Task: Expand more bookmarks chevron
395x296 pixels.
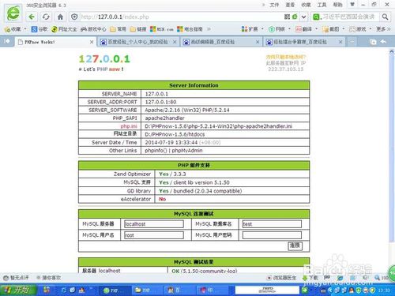Action: coord(209,29)
